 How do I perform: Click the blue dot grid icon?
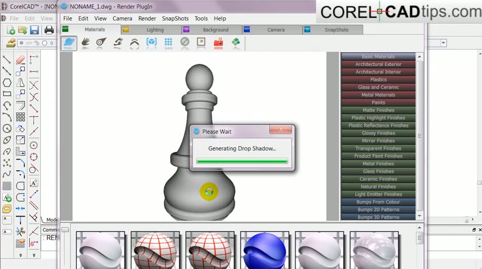pos(168,42)
